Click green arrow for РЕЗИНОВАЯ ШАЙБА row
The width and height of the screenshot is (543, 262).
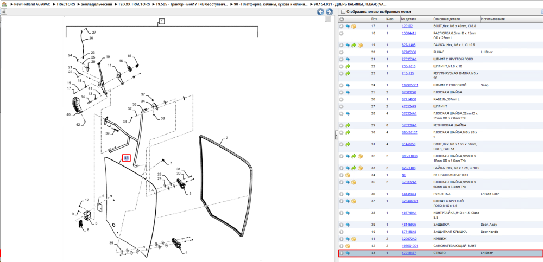pyautogui.click(x=348, y=125)
